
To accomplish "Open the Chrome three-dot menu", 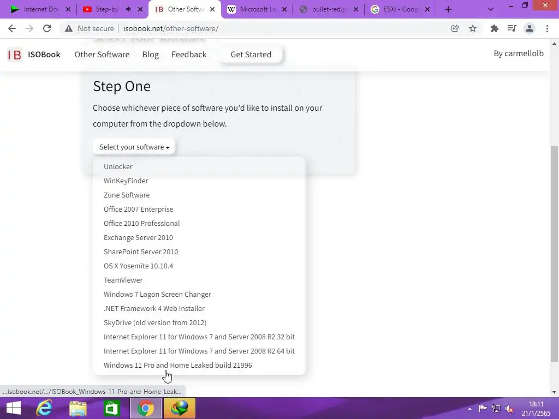I will [547, 28].
